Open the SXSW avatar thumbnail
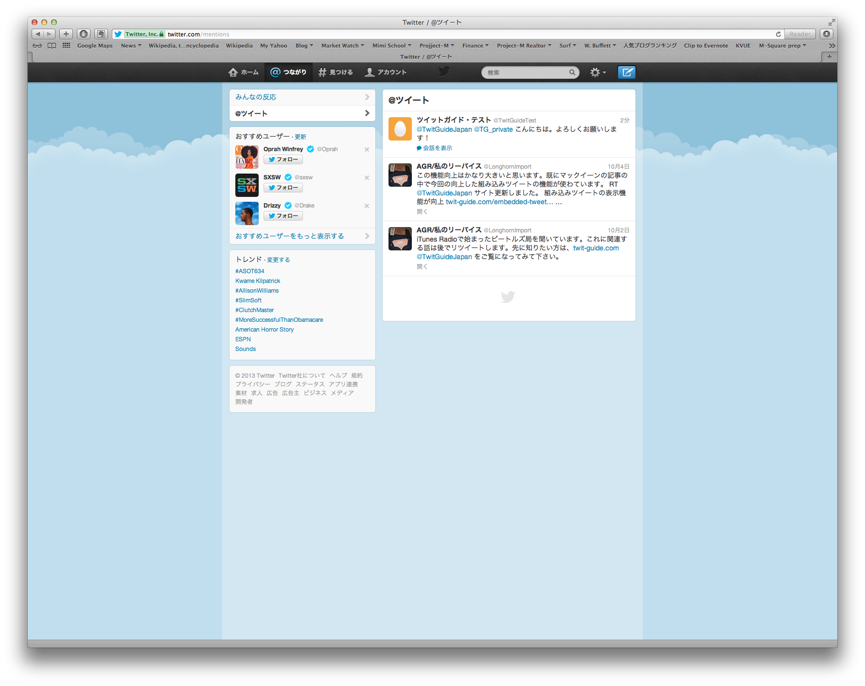 tap(247, 185)
